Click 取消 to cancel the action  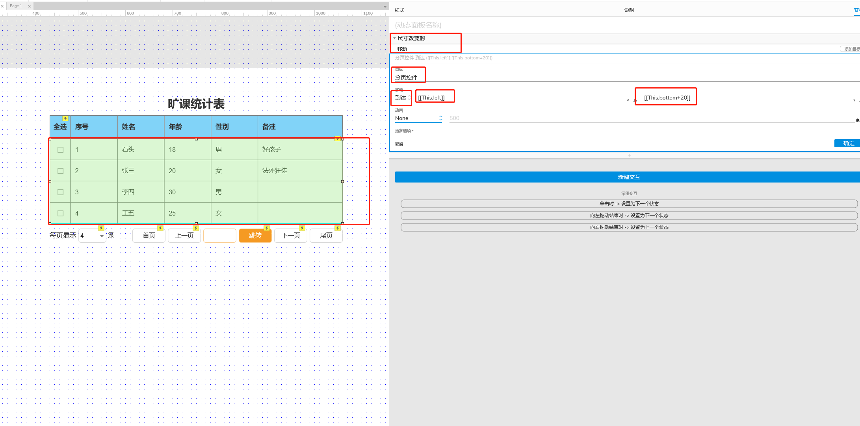pyautogui.click(x=399, y=144)
